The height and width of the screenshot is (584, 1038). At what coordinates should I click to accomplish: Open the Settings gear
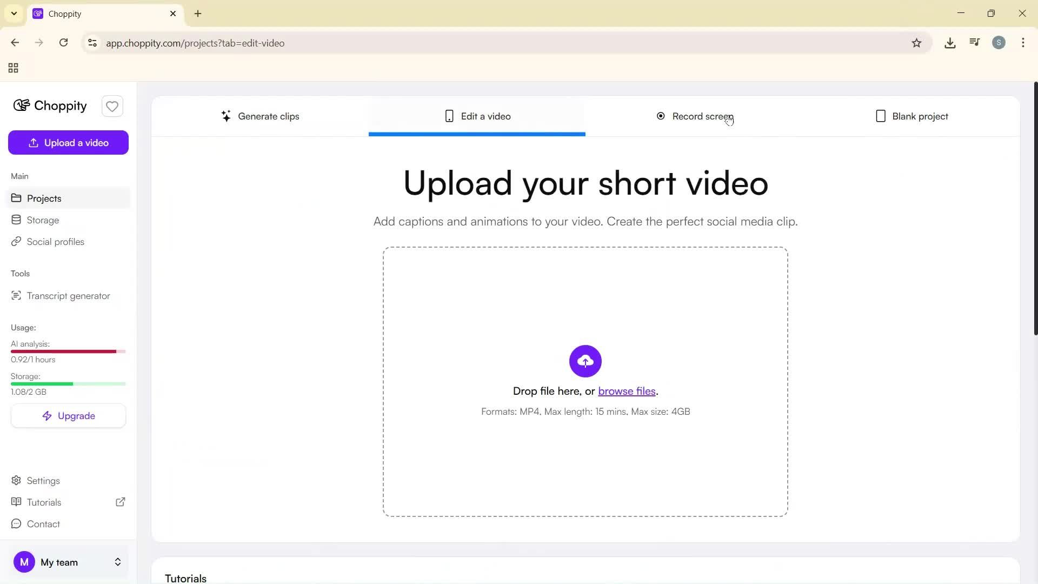pyautogui.click(x=16, y=480)
